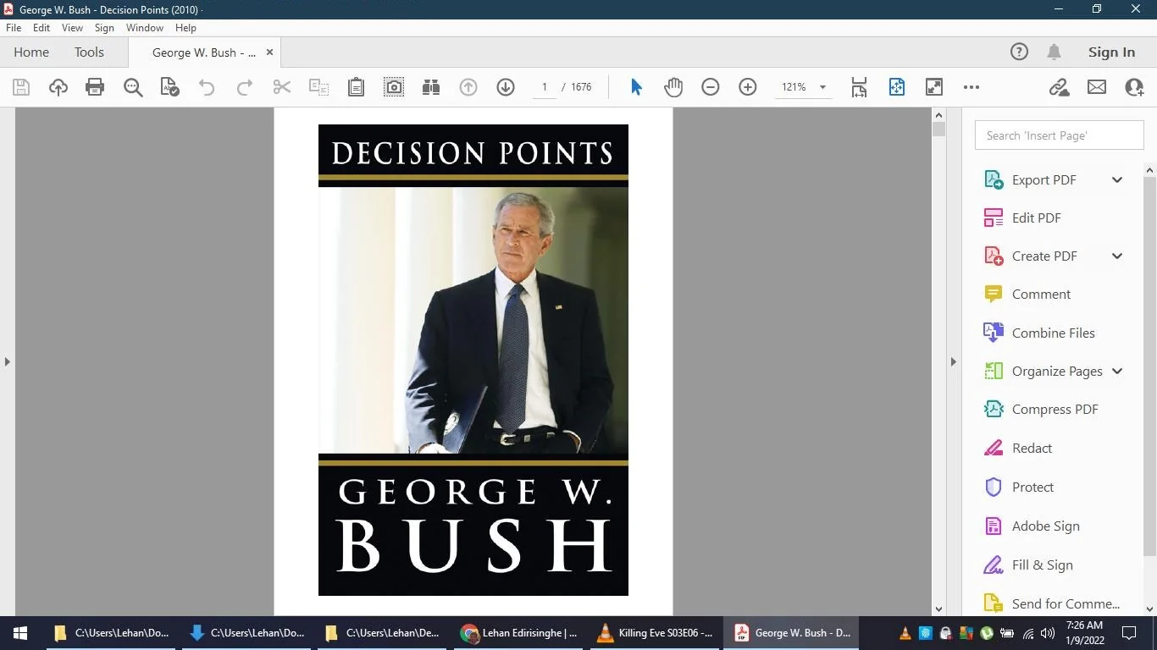Send file by email envelope icon
1157x650 pixels.
click(1097, 87)
